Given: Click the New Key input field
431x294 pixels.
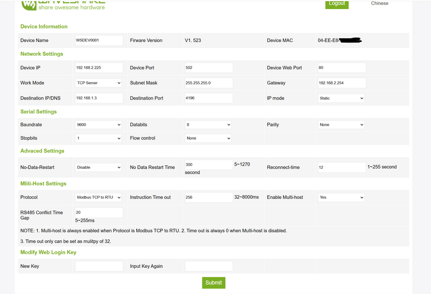Looking at the screenshot, I should click(99, 266).
